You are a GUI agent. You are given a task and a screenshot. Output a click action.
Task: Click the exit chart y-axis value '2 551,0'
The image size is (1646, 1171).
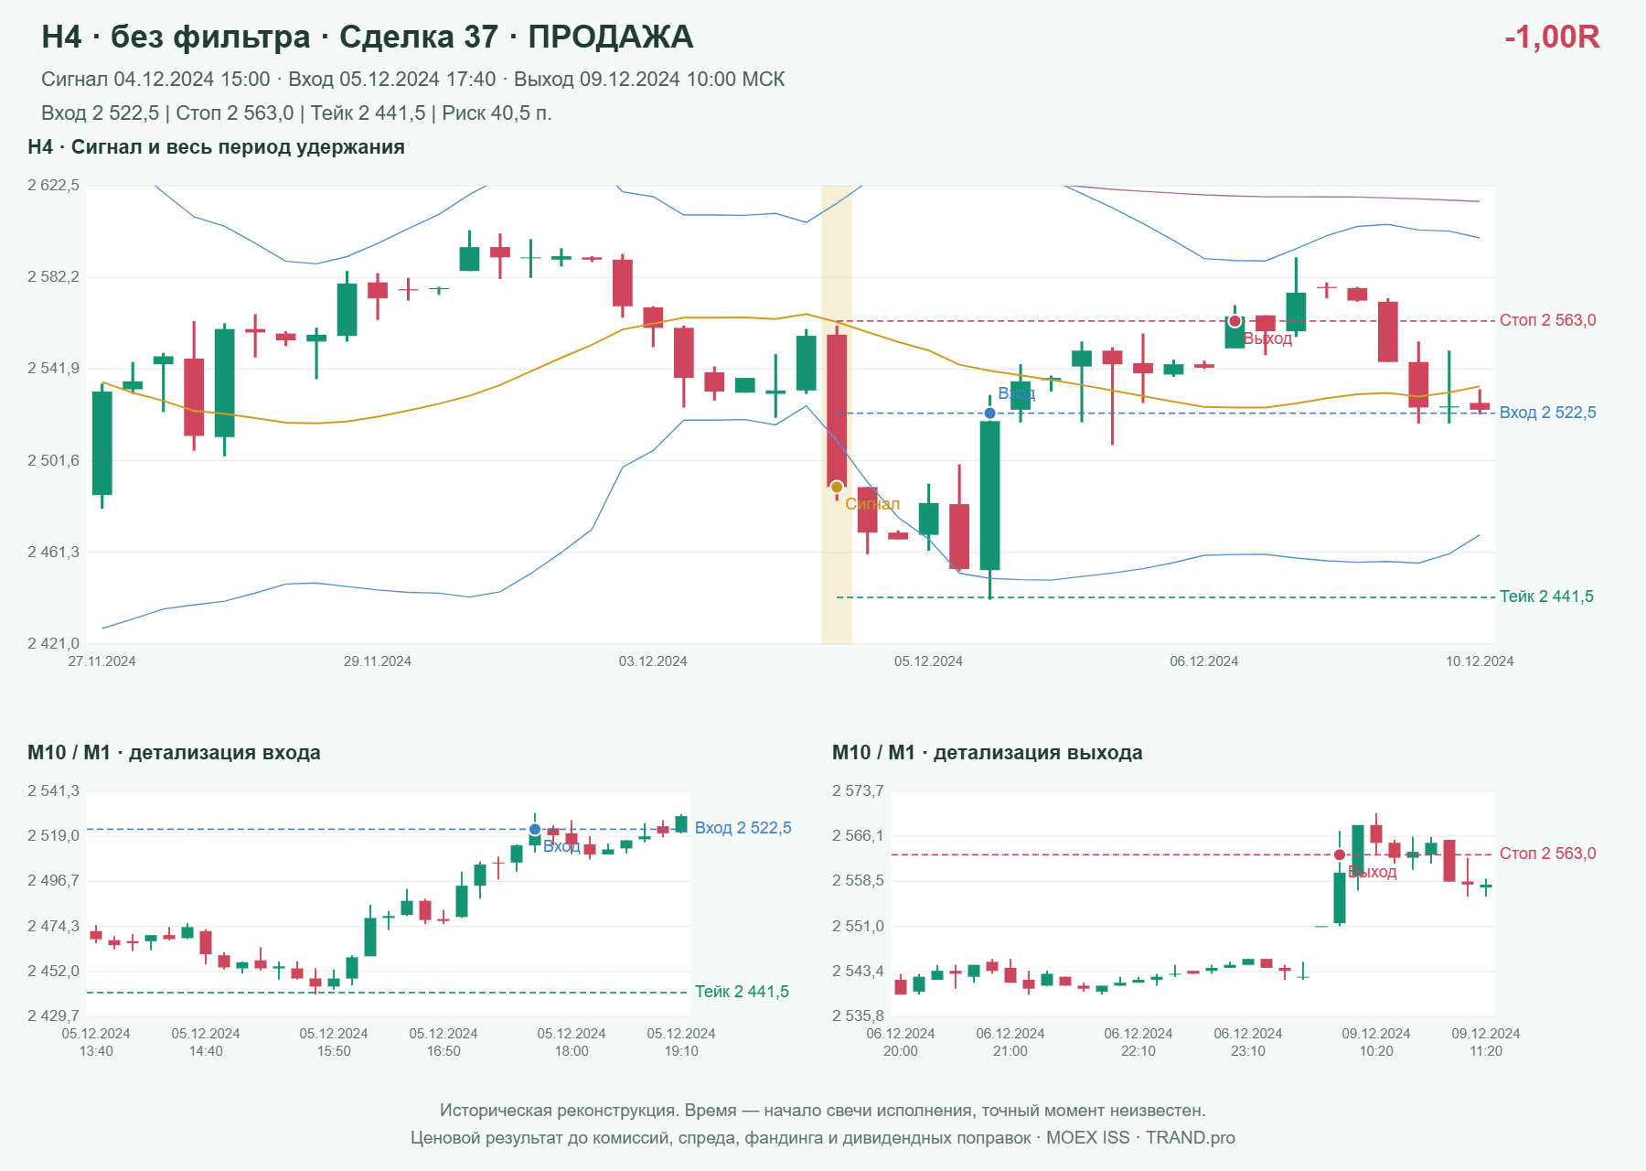pyautogui.click(x=859, y=927)
